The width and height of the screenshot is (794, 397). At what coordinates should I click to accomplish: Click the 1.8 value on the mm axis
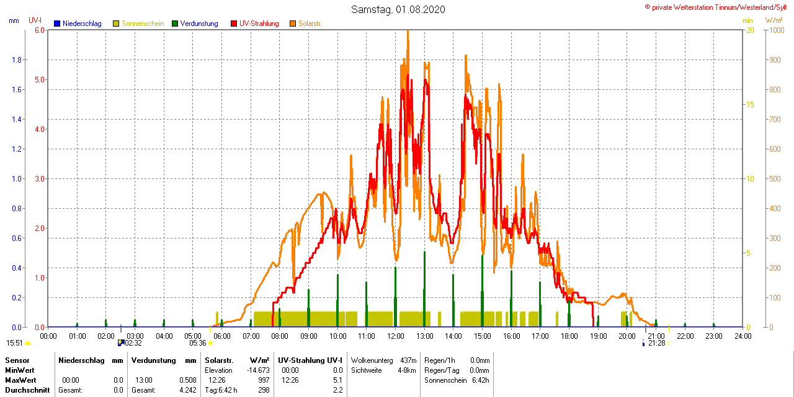pos(17,59)
